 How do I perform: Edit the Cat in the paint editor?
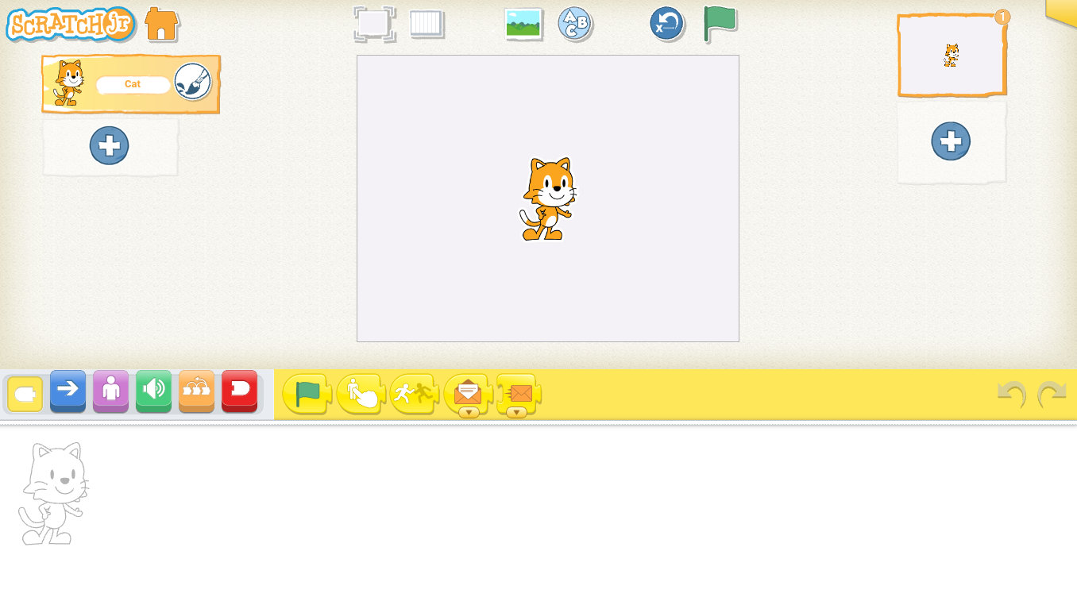coord(193,83)
